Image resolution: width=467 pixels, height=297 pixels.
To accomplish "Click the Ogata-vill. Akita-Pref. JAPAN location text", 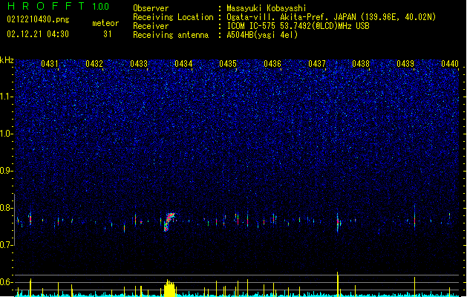I will click(331, 17).
